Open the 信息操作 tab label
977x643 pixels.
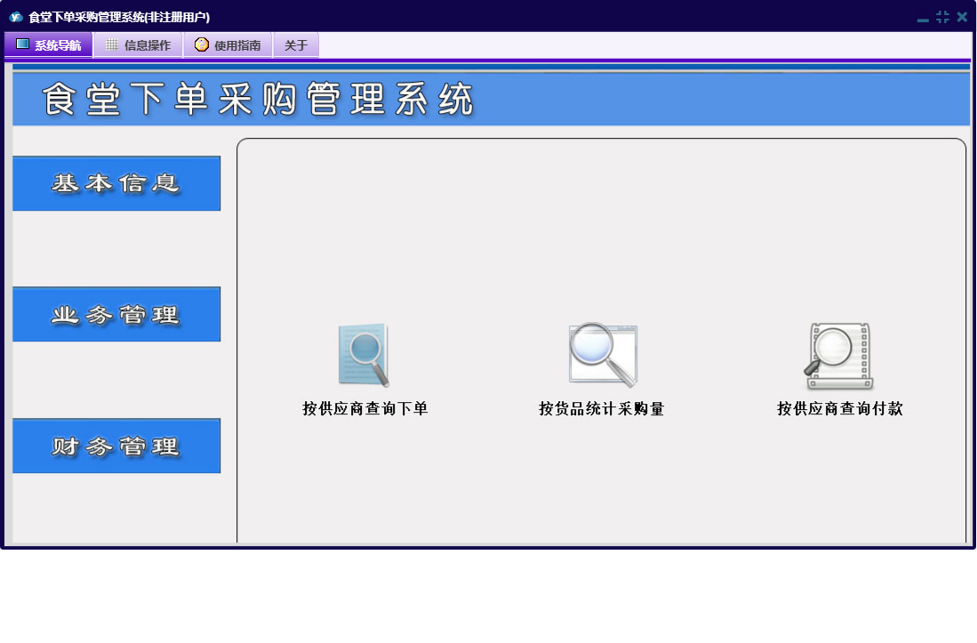[148, 45]
